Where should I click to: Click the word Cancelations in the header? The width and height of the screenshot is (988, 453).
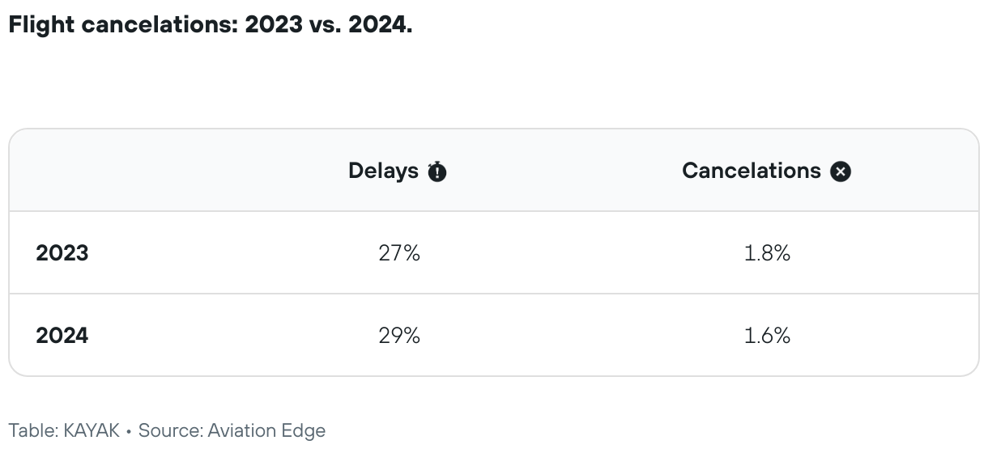tap(752, 171)
